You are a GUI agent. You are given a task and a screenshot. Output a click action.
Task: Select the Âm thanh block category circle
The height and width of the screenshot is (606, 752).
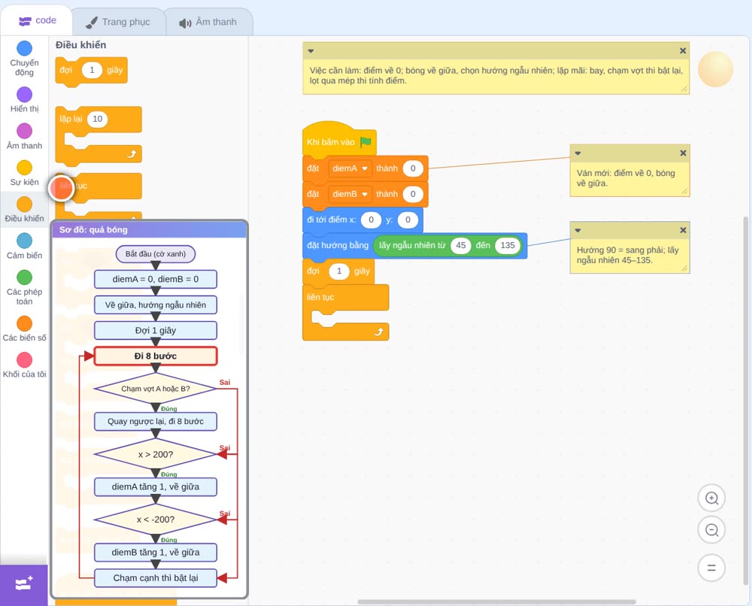point(25,130)
